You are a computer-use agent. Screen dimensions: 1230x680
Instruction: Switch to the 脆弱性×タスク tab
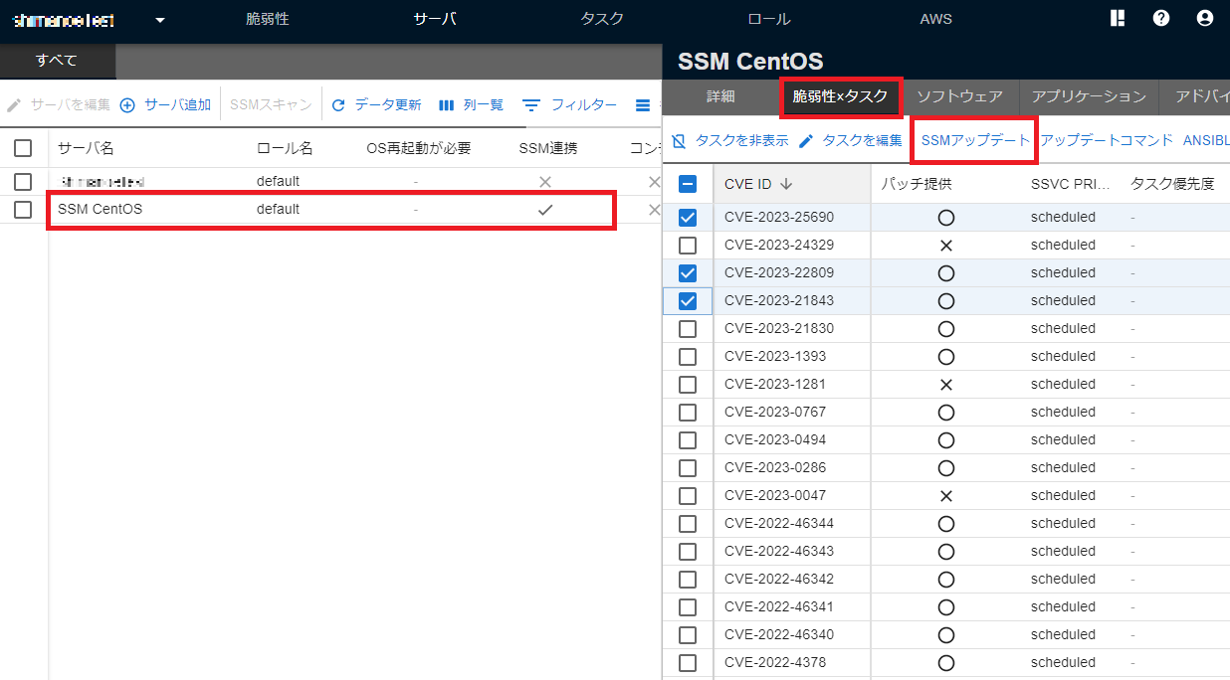pyautogui.click(x=840, y=96)
